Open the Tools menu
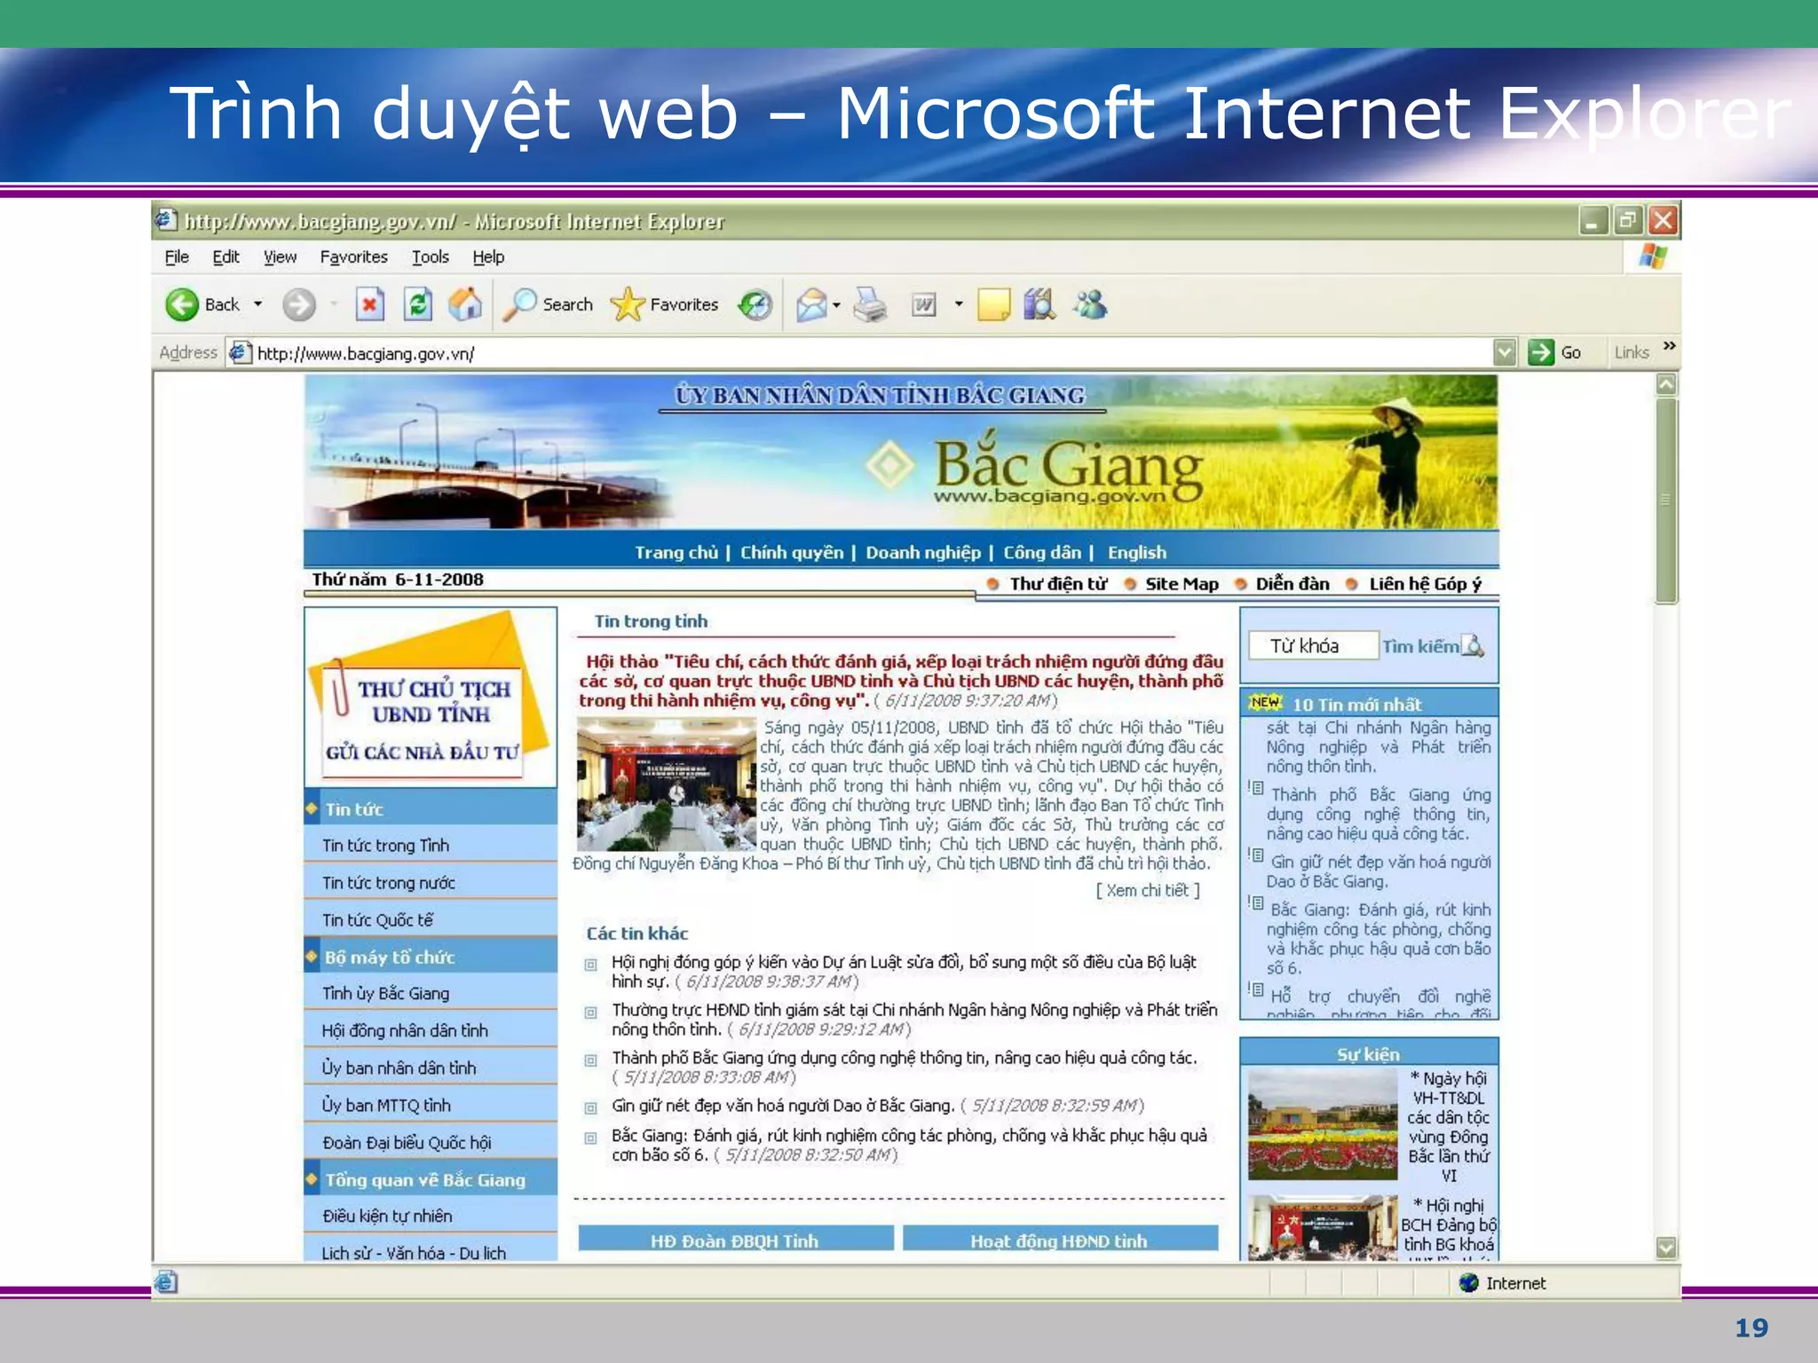Screen dimensions: 1818x1363 [431, 257]
